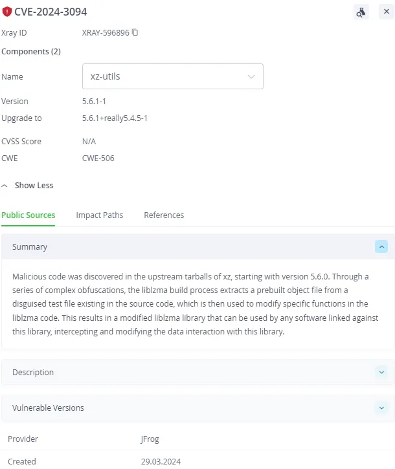This screenshot has height=469, width=395.
Task: Click the Name field label
Action: (x=12, y=76)
